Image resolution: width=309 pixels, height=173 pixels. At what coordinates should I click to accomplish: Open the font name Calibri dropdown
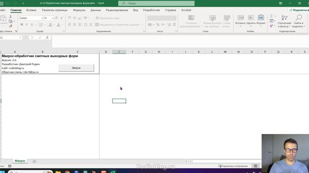42,18
